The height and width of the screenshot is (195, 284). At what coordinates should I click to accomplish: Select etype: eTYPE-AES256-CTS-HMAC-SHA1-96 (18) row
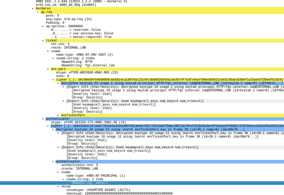pos(89,122)
